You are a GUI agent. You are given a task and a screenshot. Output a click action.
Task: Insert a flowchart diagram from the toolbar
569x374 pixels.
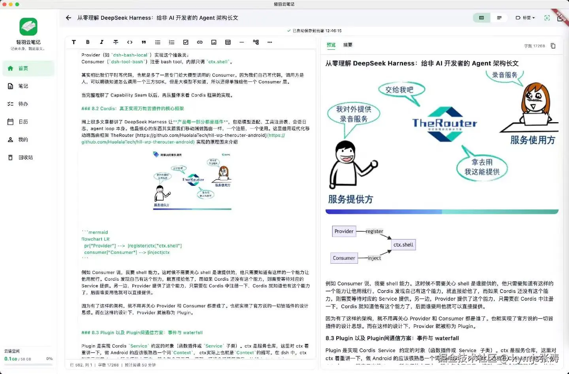pos(256,42)
